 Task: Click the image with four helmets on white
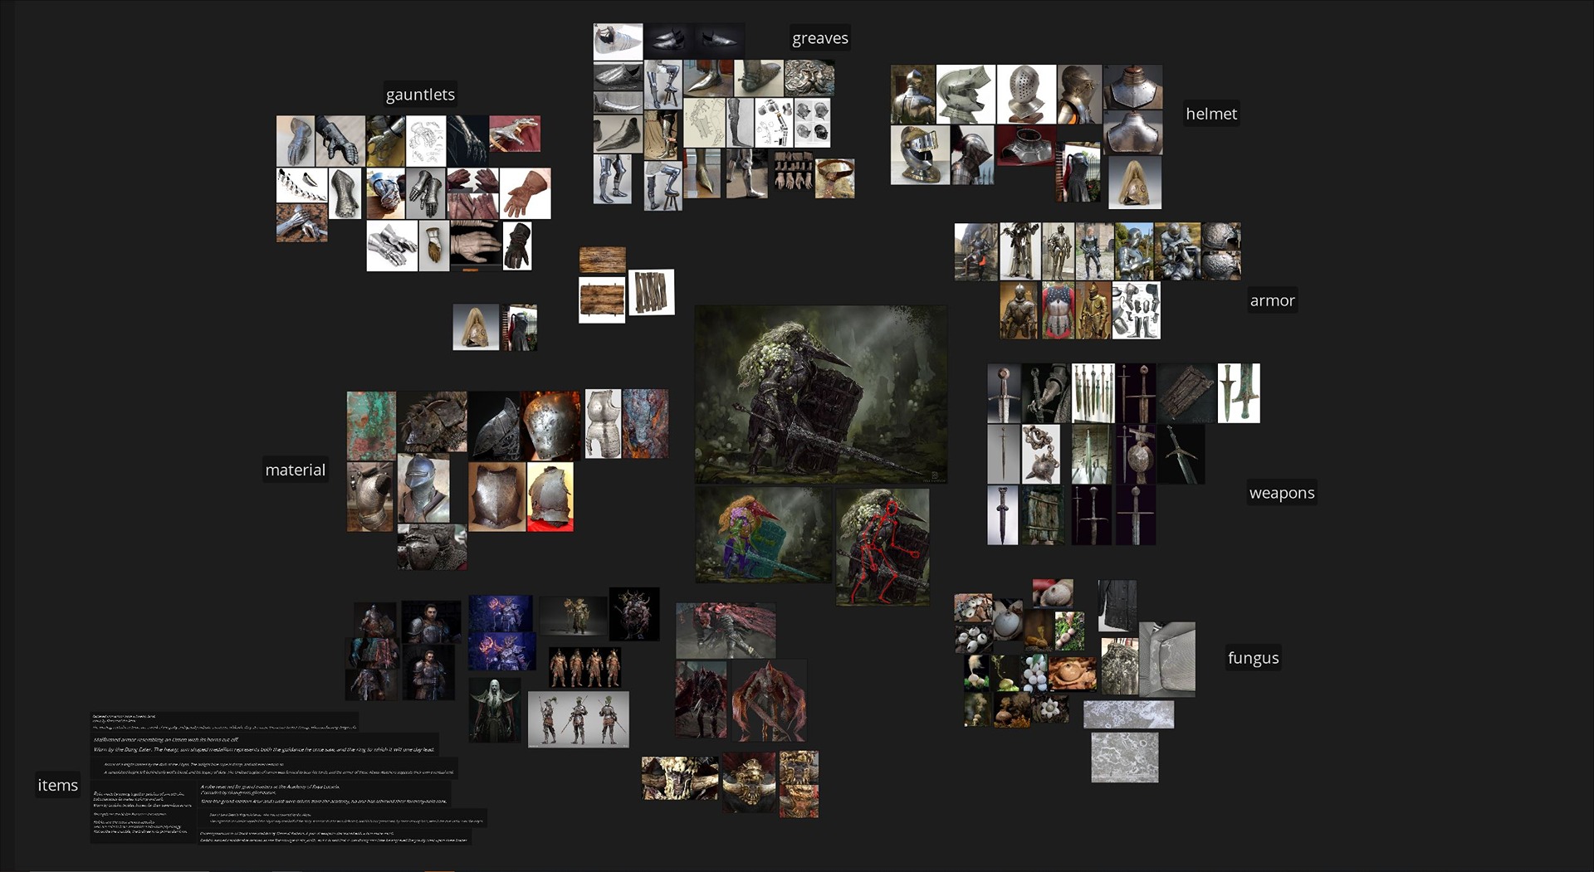pos(812,123)
